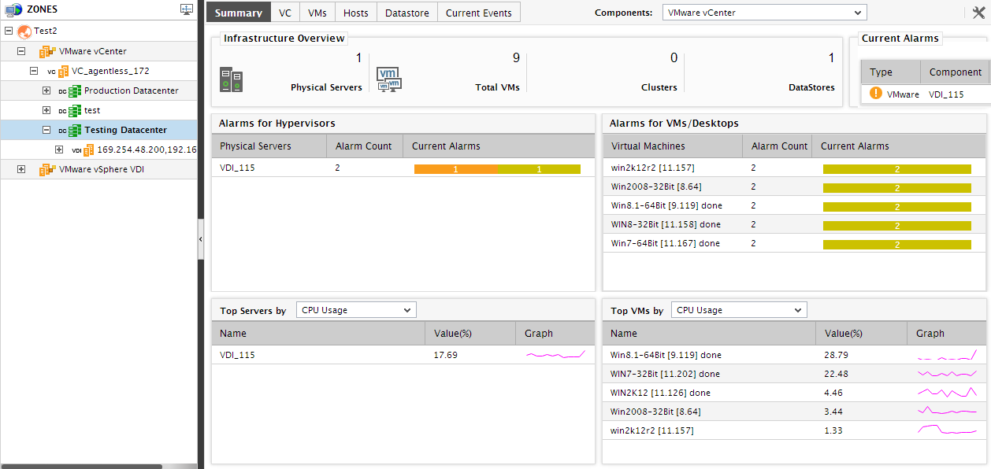
Task: Click the Win8.1-64Bit CPU usage sparkline
Action: coord(948,355)
